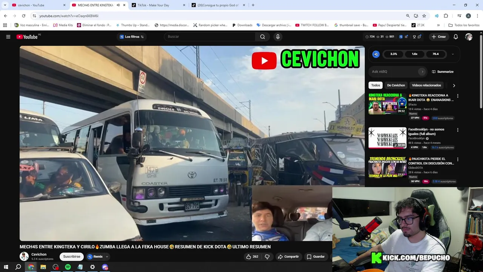Screen dimensions: 483x272
Task: Switch to the TikTok - Make Your Day tab
Action: click(158, 5)
